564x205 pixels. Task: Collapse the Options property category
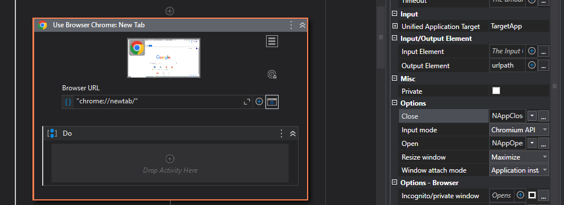395,103
